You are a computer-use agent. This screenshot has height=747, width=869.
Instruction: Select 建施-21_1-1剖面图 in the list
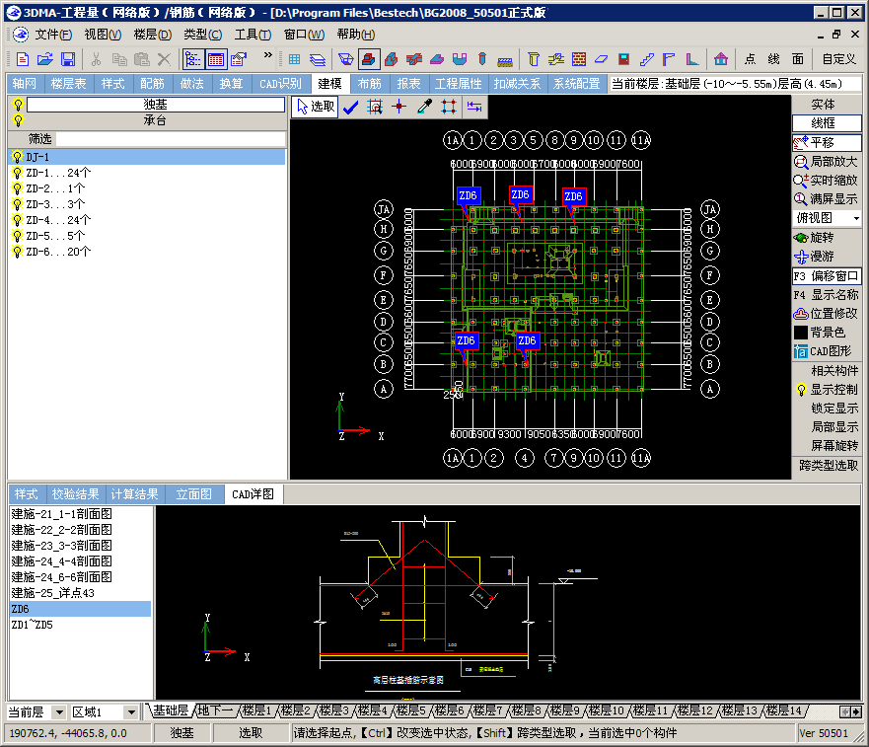(x=80, y=514)
